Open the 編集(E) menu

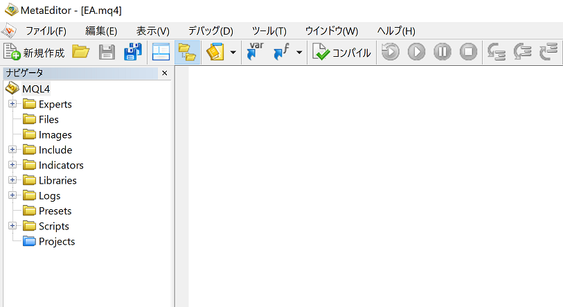pos(101,31)
